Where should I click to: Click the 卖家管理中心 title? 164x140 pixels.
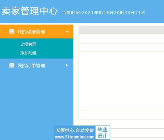(x=29, y=11)
